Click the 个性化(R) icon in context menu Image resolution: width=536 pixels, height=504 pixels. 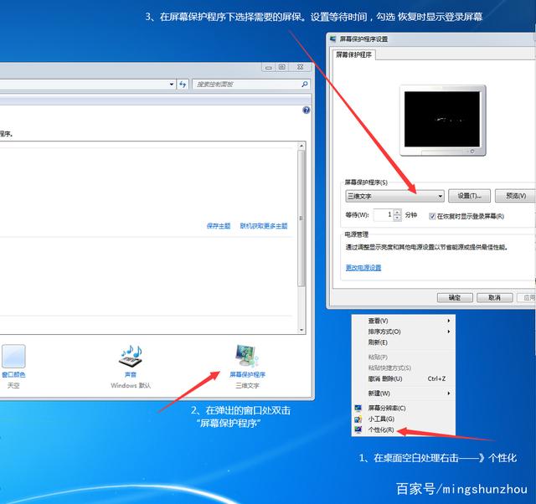click(358, 429)
